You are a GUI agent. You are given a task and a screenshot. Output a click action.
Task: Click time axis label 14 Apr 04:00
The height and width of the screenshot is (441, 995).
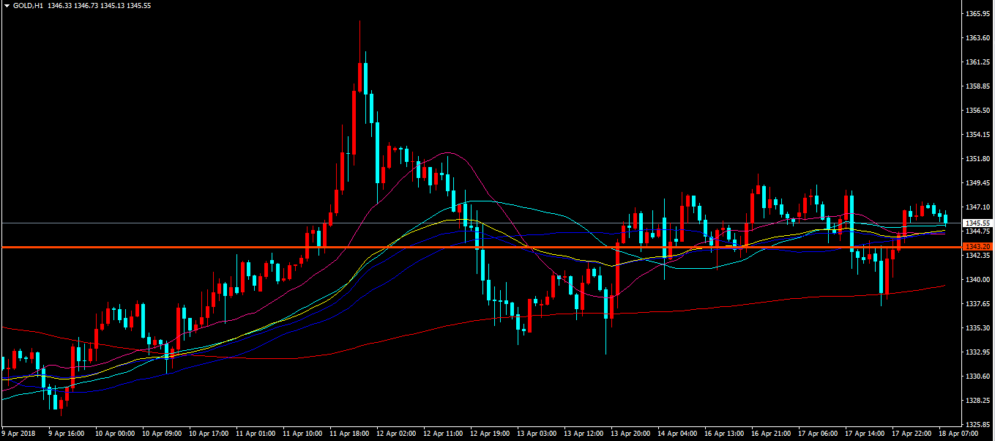[678, 434]
